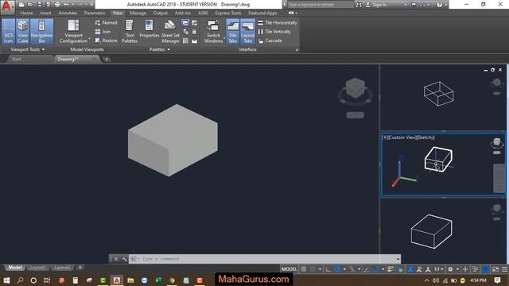Click Tile Vertically
This screenshot has height=286, width=509.
click(x=274, y=32)
